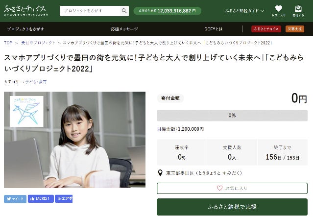The image size is (313, 217).
Task: Open プロジェクトをさがす menu item
Action: 26,29
